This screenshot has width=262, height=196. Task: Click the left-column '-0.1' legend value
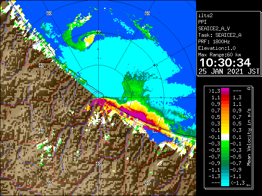(x=215, y=137)
